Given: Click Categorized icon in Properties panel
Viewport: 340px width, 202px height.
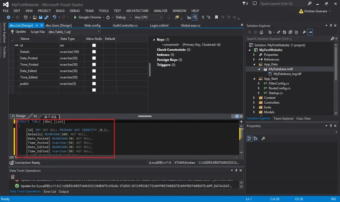Looking at the screenshot, I should [x=249, y=139].
